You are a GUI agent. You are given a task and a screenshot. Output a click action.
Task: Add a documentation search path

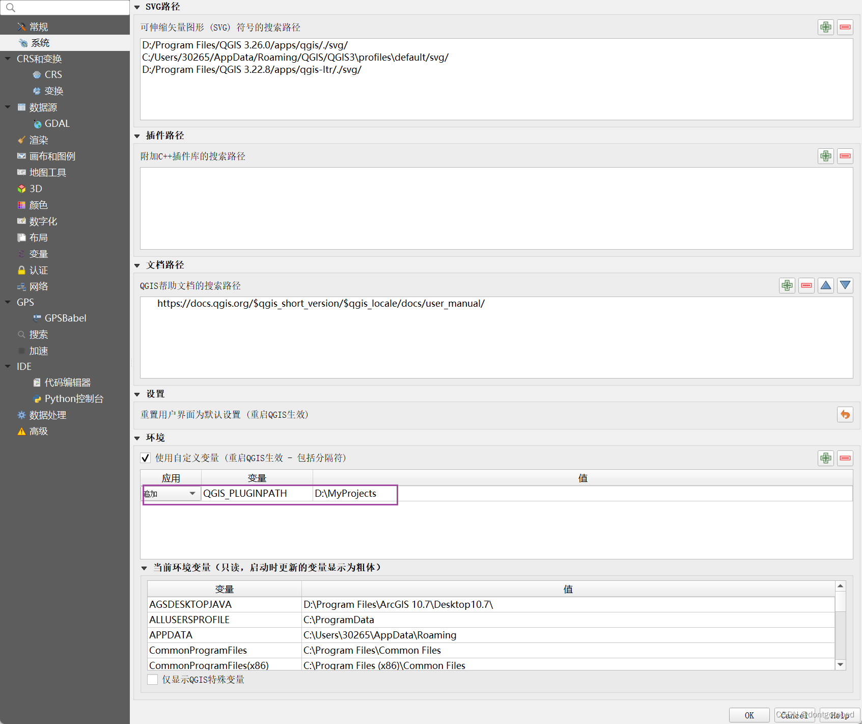pyautogui.click(x=787, y=285)
